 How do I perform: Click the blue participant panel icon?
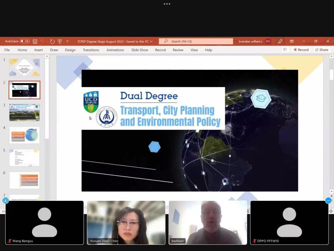pyautogui.click(x=6, y=201)
